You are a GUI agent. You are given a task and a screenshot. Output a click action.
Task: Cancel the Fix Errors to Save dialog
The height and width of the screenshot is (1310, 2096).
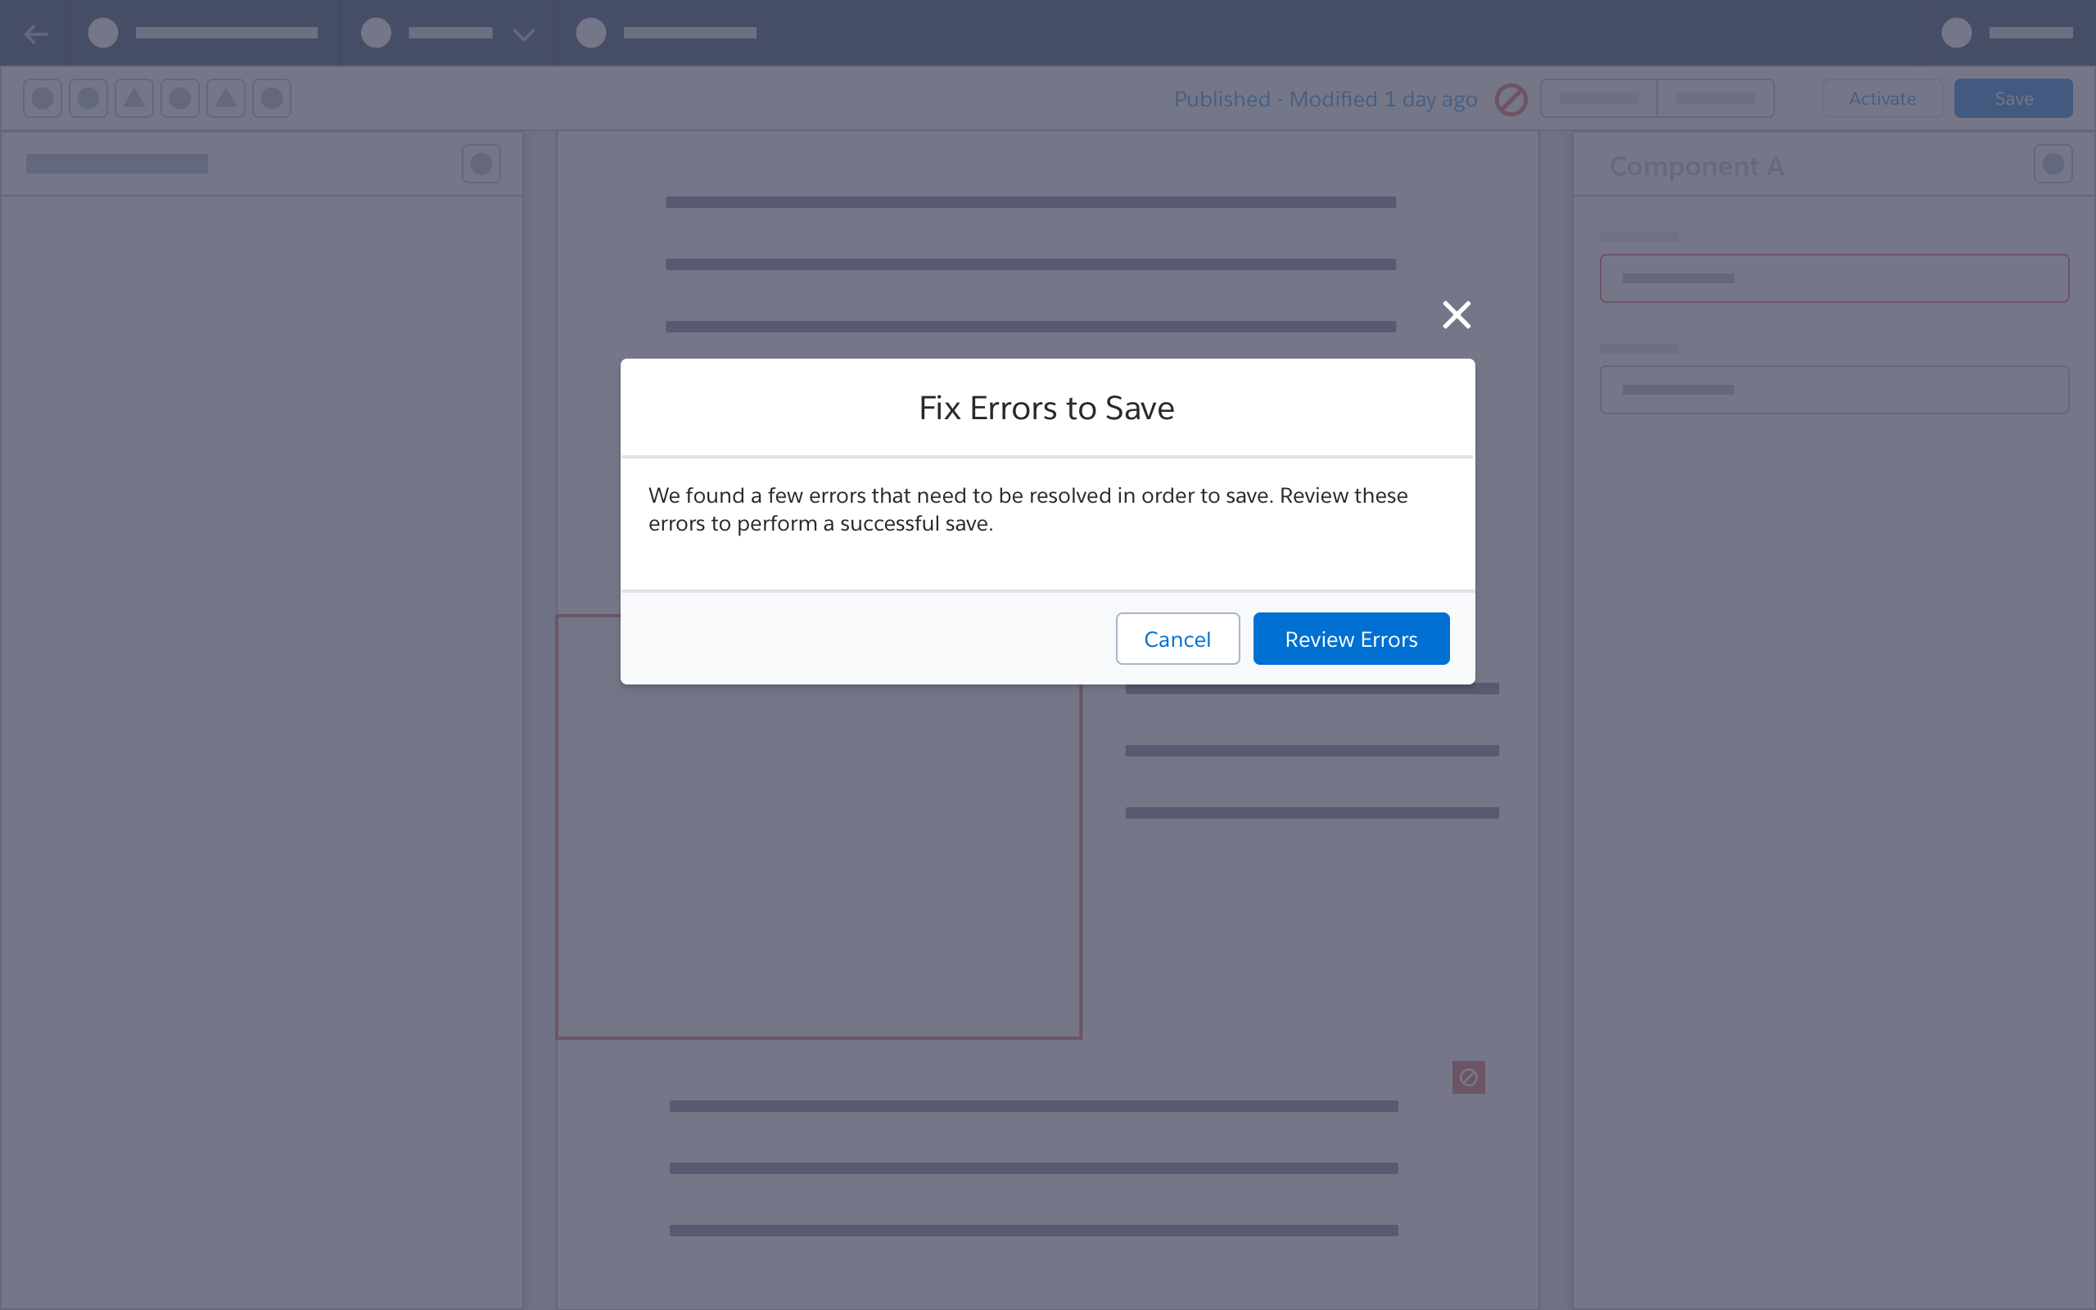click(1177, 639)
